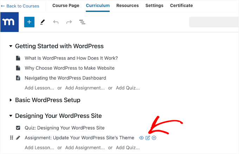Open the Resources tab

coord(127,6)
